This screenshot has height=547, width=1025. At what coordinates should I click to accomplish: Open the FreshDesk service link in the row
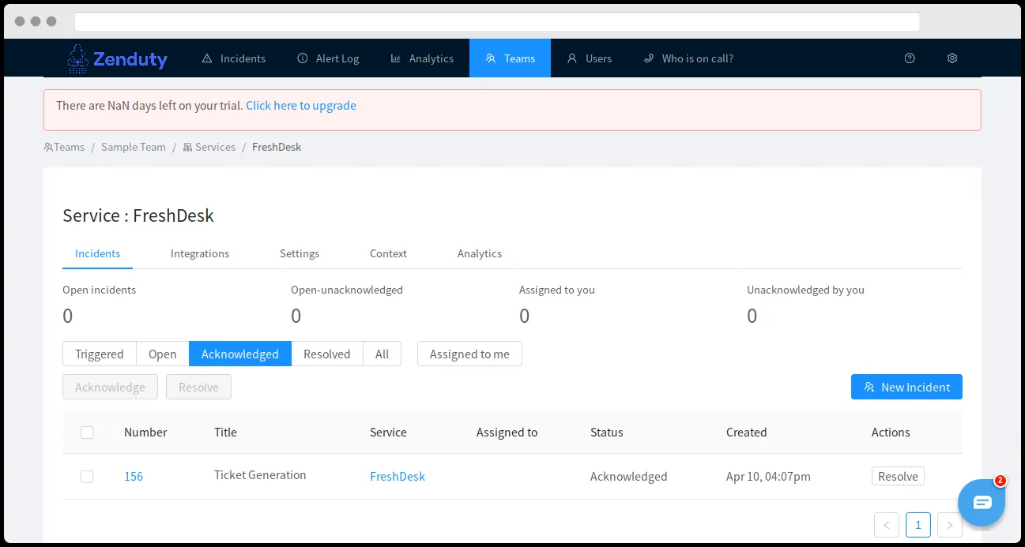tap(398, 477)
